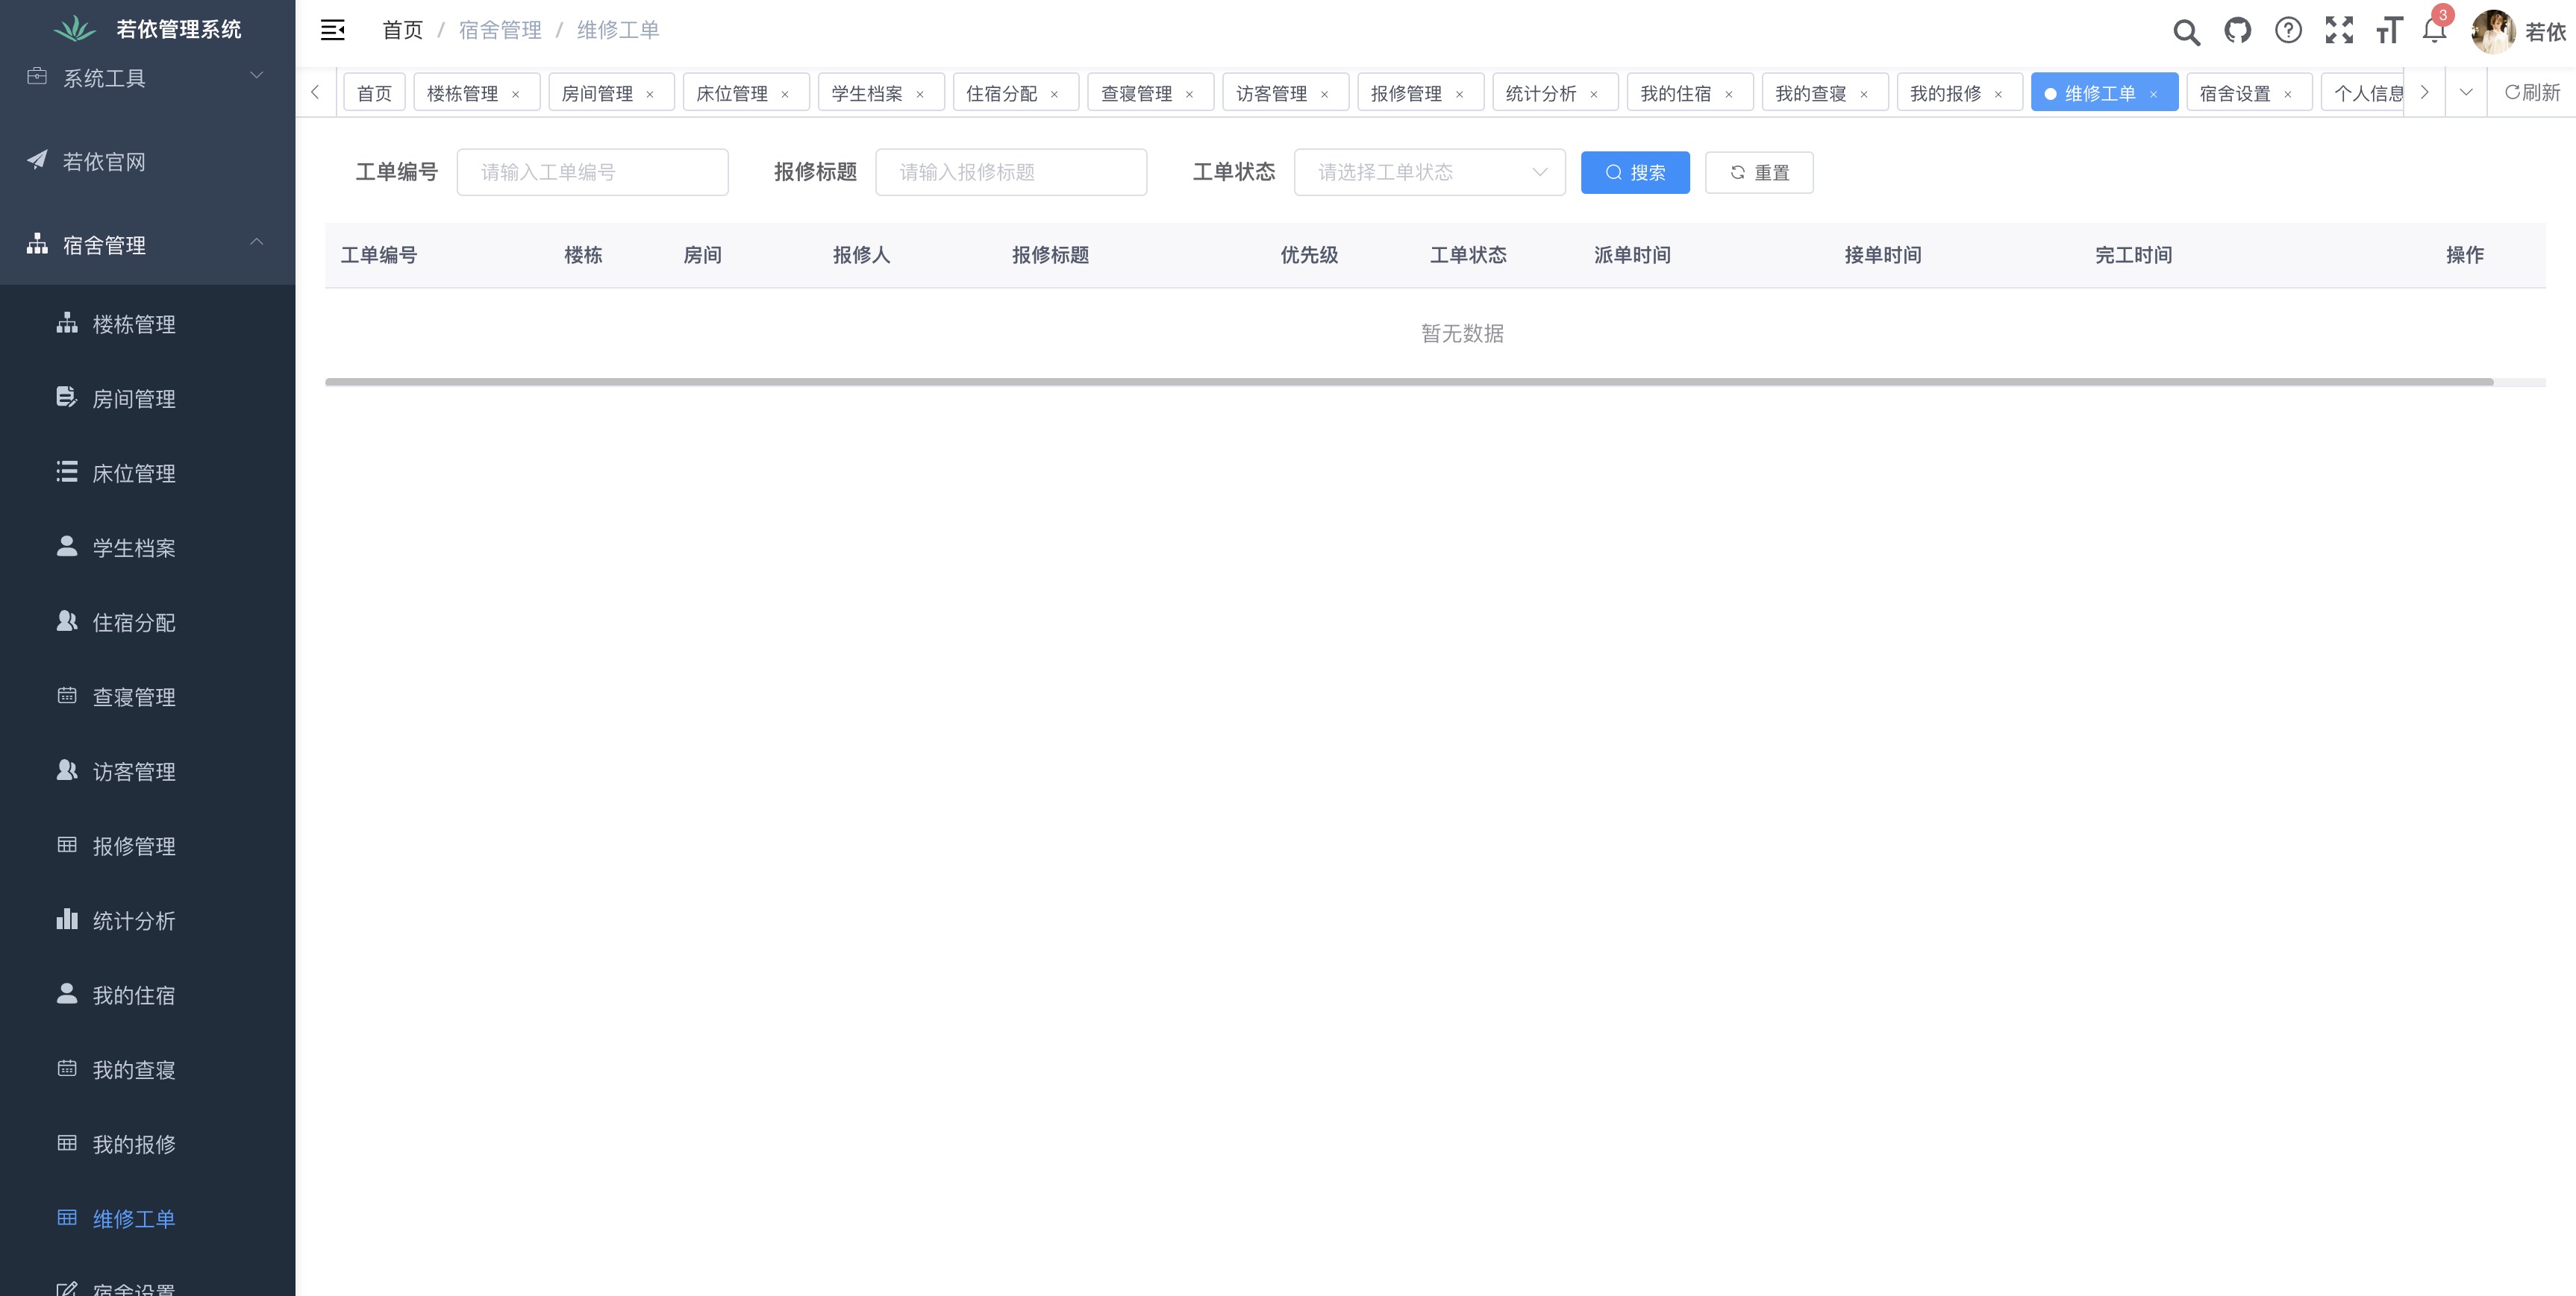Open the header search magnifier icon
Screen dimensions: 2576x1296
(2186, 31)
